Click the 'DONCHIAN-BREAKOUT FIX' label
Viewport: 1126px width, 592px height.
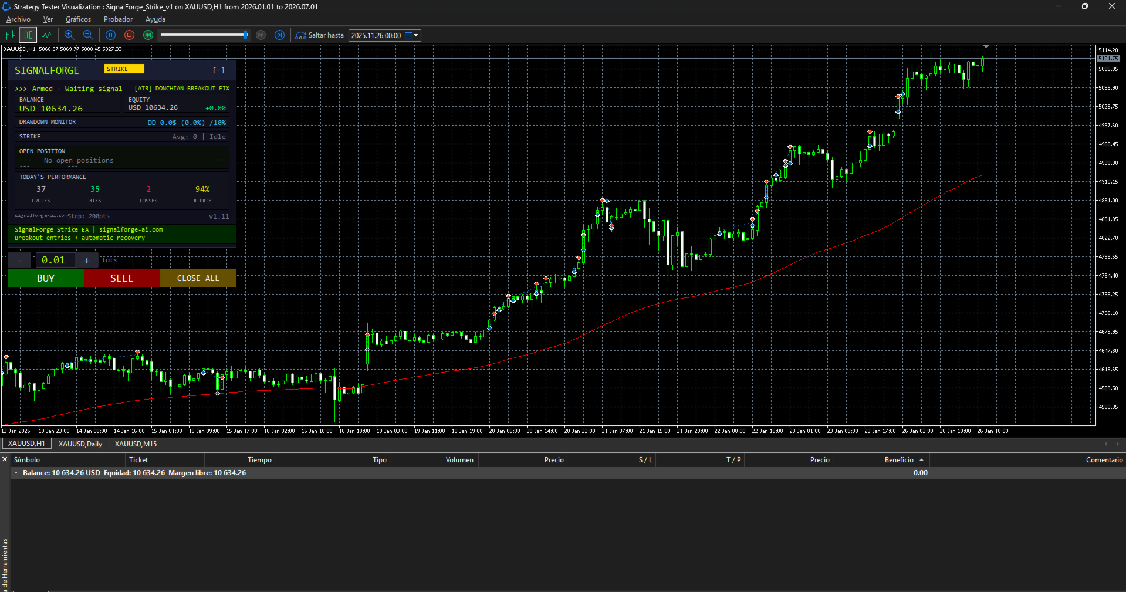[192, 89]
